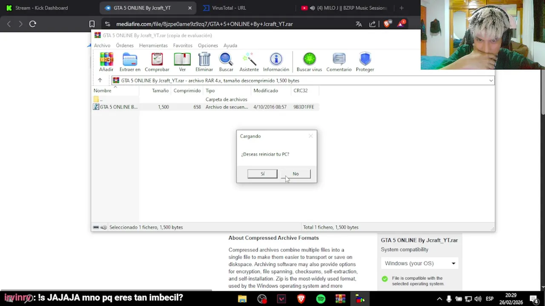Open Brave browser taskbar icon

pos(301,299)
